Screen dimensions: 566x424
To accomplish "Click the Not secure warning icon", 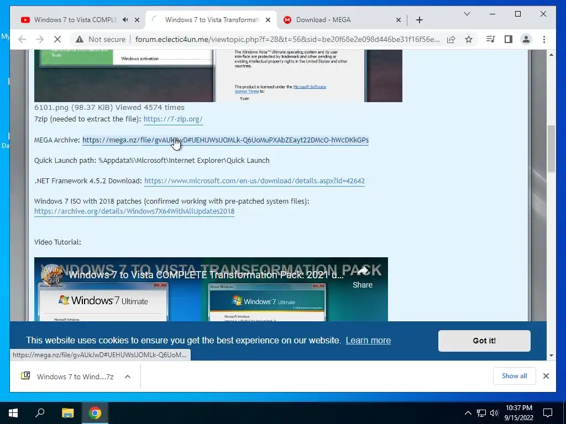I will tap(80, 39).
